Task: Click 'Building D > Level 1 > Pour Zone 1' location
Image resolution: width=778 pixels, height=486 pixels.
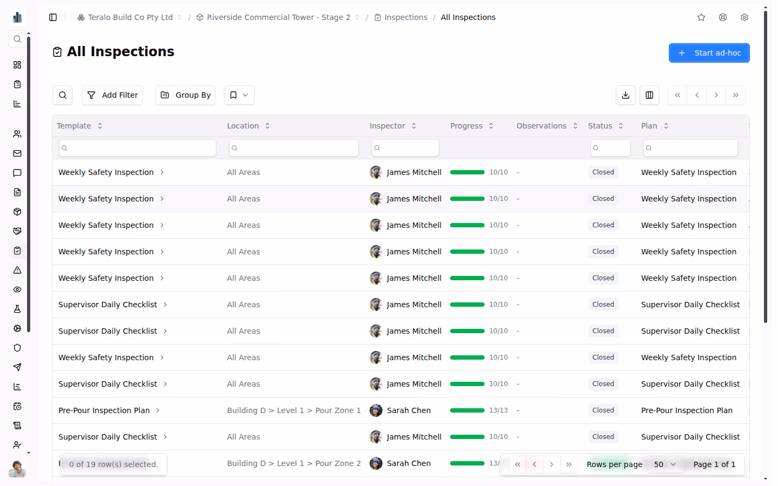Action: point(294,410)
